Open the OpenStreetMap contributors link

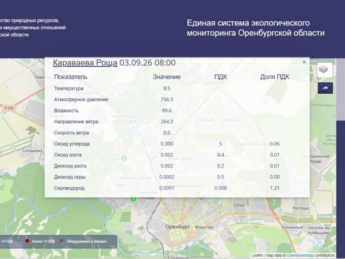[300, 256]
